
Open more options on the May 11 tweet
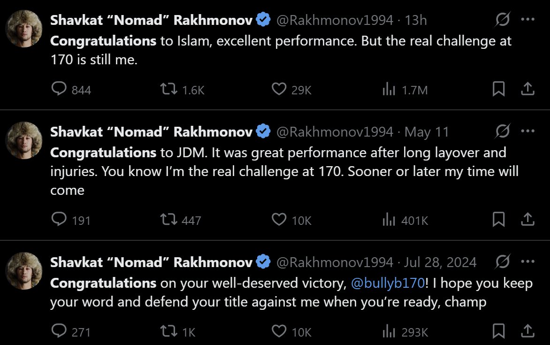click(528, 132)
